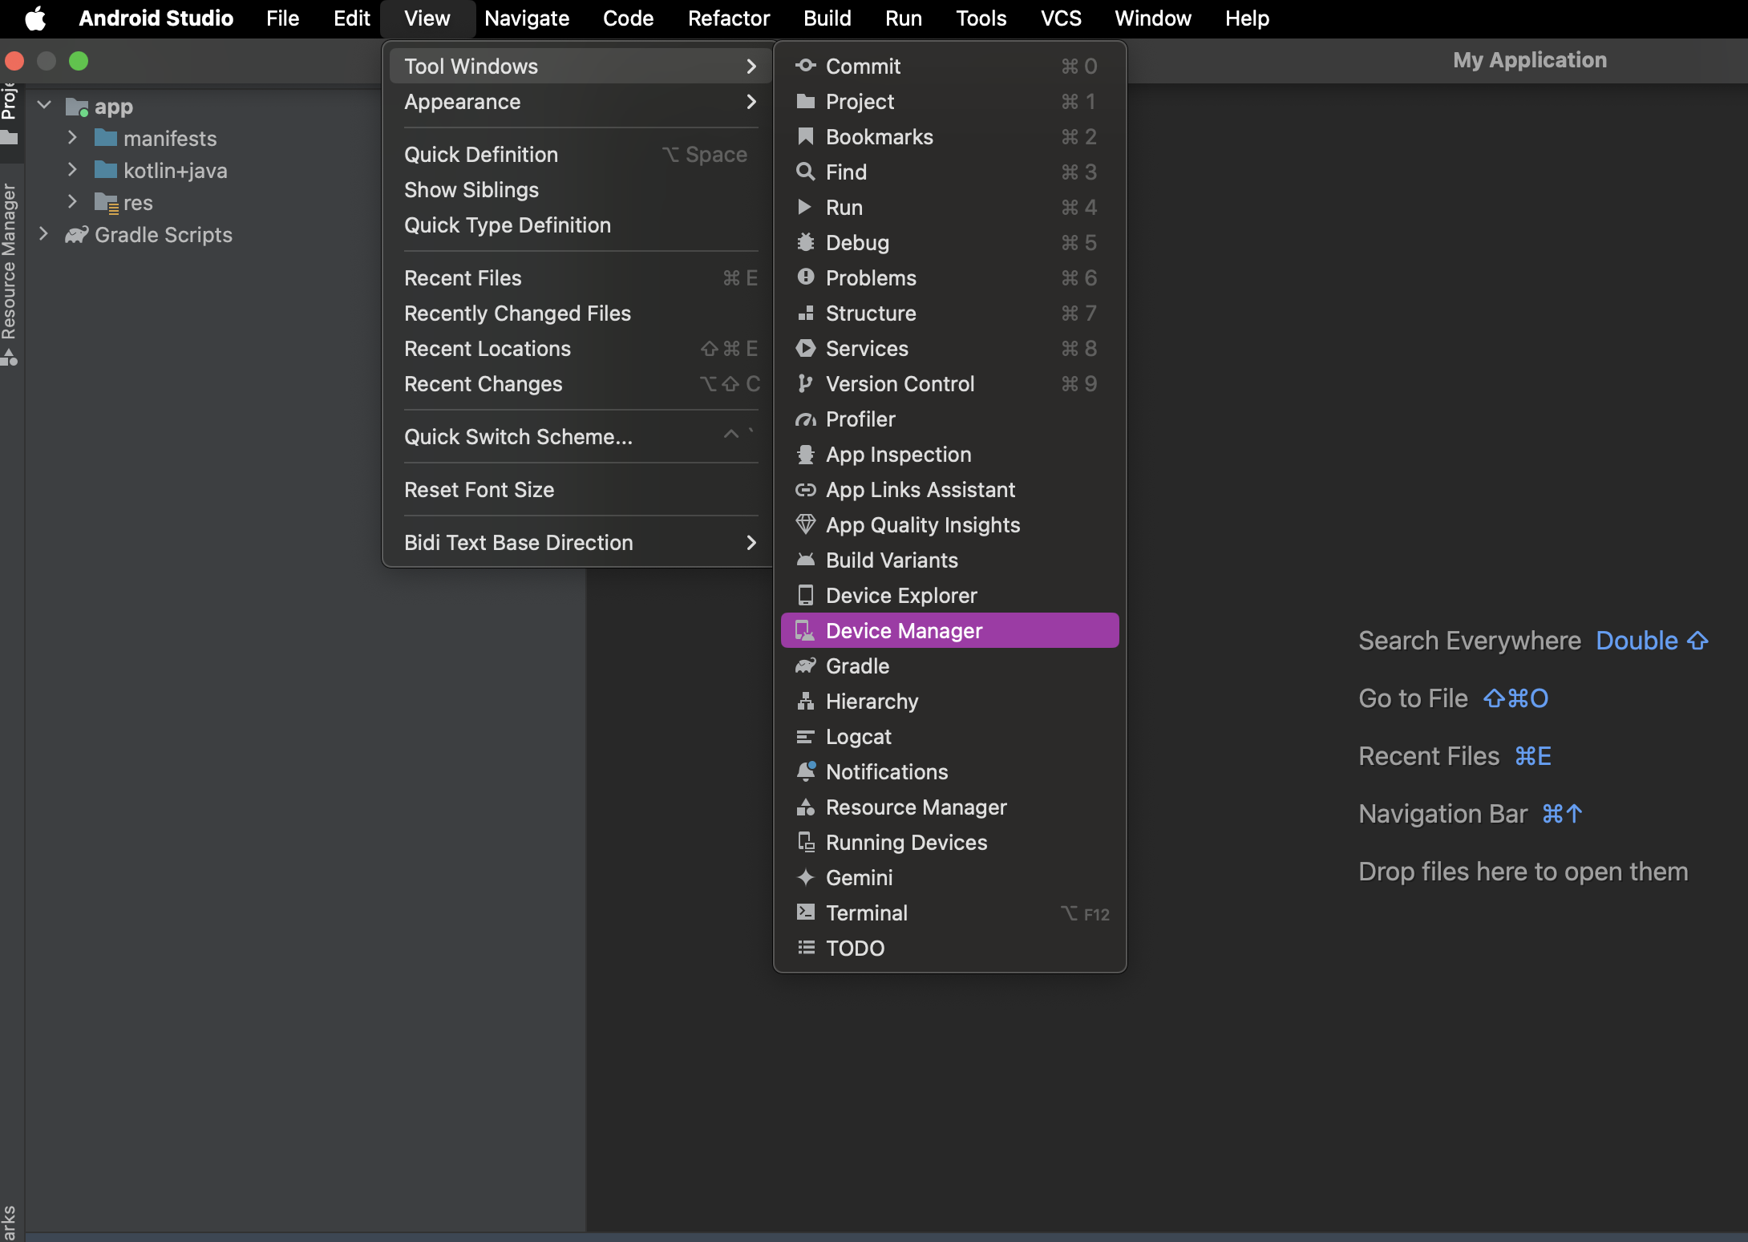Viewport: 1748px width, 1242px height.
Task: Click Terminal in Tool Windows list
Action: 867,912
